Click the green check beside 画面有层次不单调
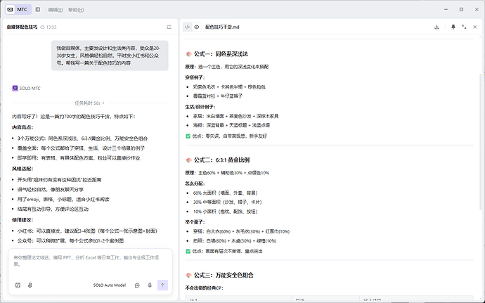The image size is (485, 303). click(188, 251)
